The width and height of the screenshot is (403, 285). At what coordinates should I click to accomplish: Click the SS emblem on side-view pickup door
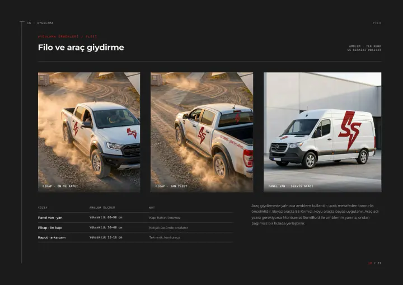point(201,136)
